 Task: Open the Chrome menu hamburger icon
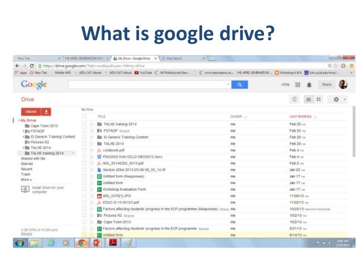click(x=352, y=66)
